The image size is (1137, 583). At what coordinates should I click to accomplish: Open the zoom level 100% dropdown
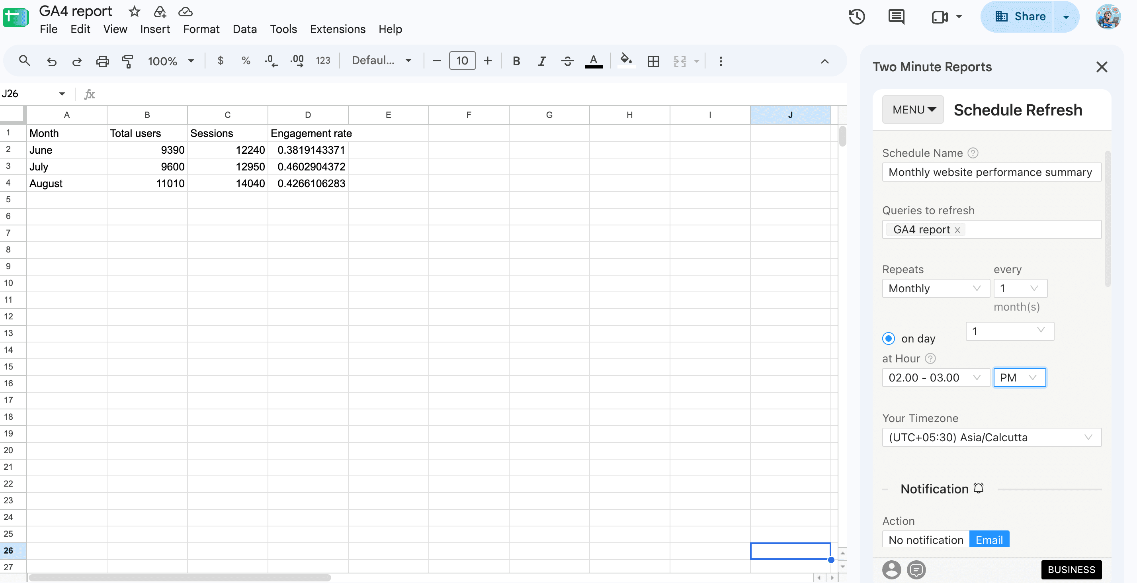(x=171, y=61)
